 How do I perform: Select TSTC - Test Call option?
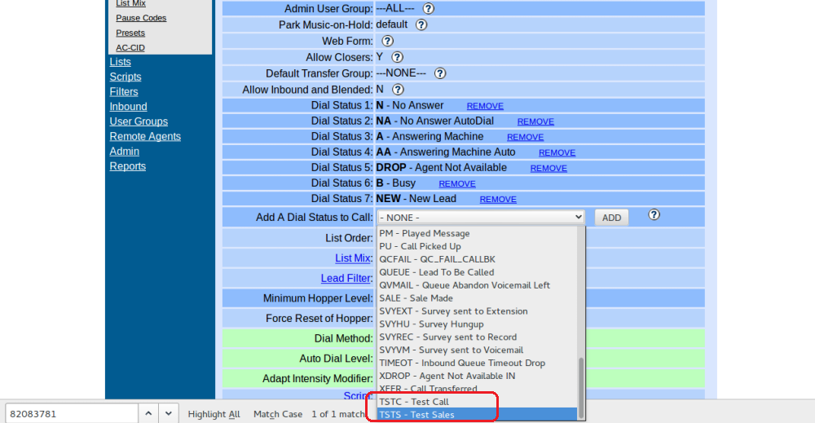pyautogui.click(x=477, y=402)
